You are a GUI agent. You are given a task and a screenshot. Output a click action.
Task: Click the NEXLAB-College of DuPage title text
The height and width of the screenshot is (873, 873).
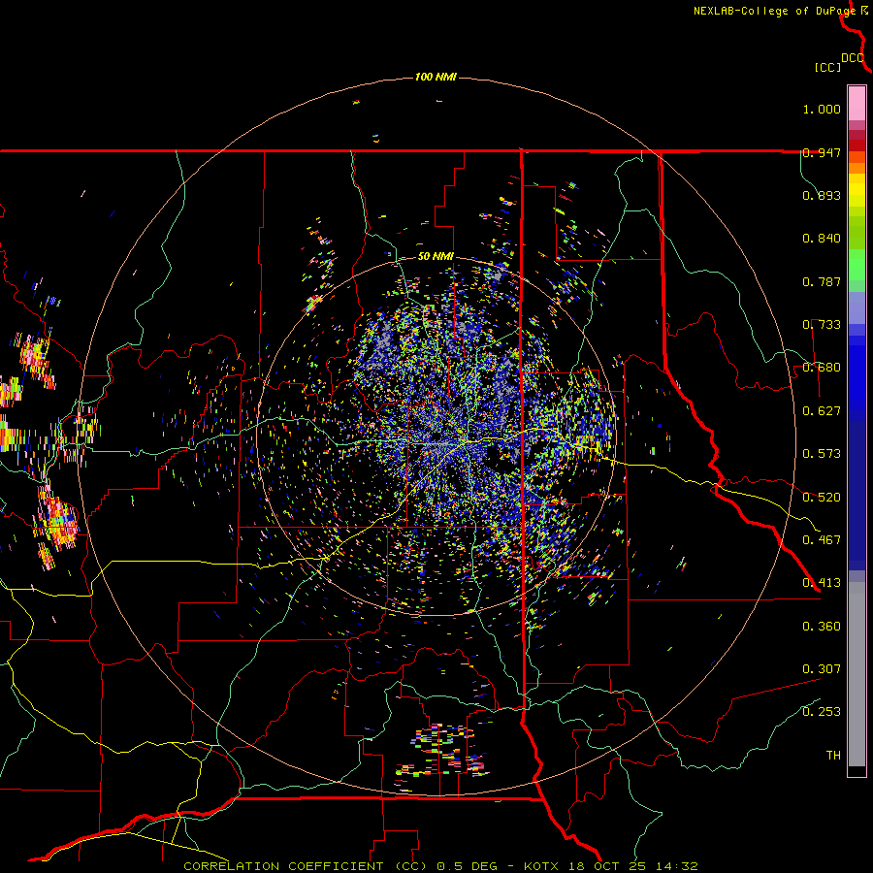coord(776,11)
